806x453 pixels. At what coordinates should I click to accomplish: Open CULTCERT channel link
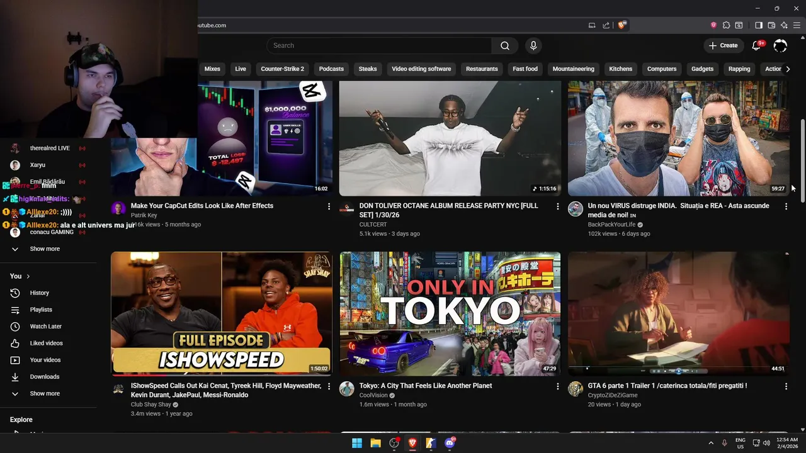point(373,224)
